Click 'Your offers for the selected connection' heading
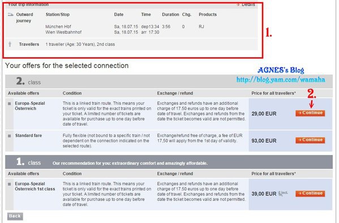Image resolution: width=339 pixels, height=223 pixels. (67, 66)
